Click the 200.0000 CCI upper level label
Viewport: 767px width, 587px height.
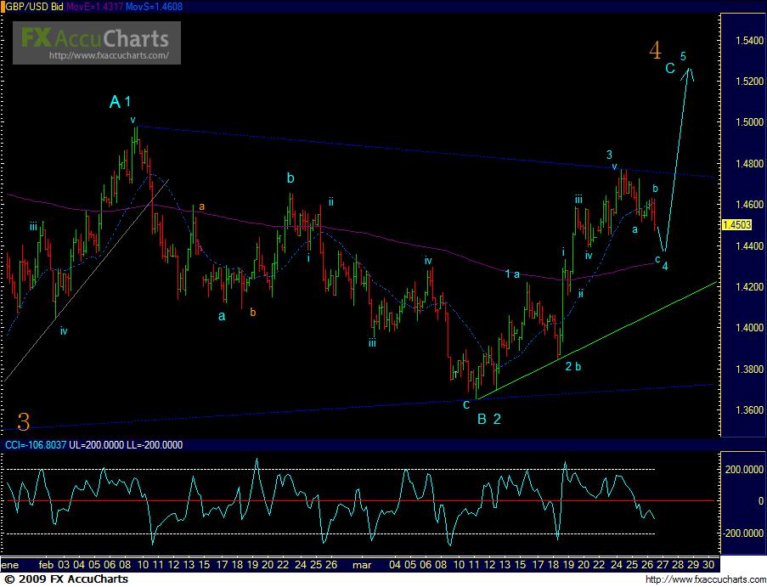coord(741,469)
